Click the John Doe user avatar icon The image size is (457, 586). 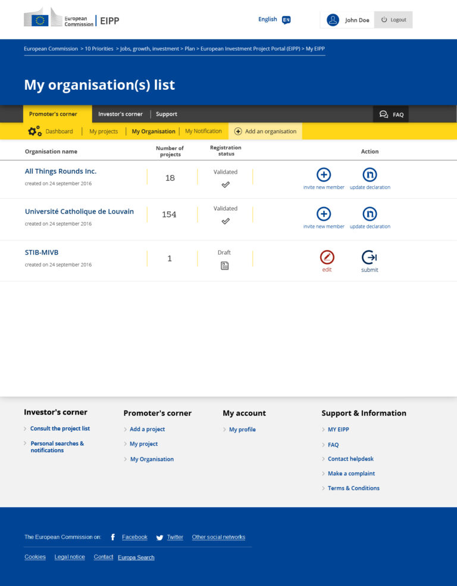tap(333, 20)
